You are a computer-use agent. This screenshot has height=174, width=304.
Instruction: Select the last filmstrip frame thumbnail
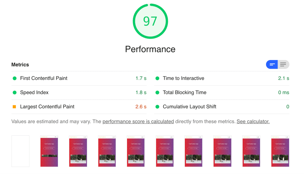pos(280,151)
